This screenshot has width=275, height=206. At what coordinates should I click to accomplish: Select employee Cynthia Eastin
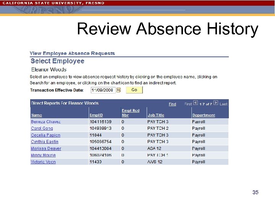[x=45, y=142]
